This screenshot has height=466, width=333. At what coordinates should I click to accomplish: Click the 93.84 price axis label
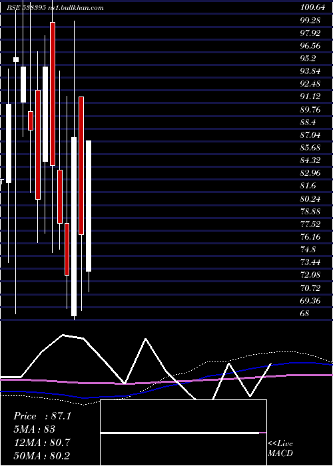pyautogui.click(x=310, y=71)
